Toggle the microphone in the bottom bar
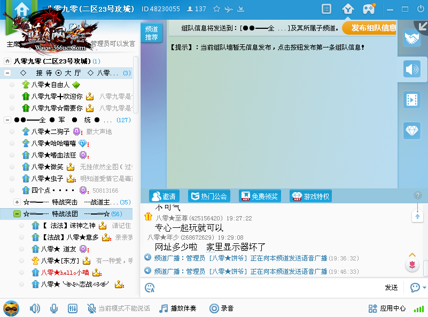Viewport: 428px width, 317px height. pos(54,308)
